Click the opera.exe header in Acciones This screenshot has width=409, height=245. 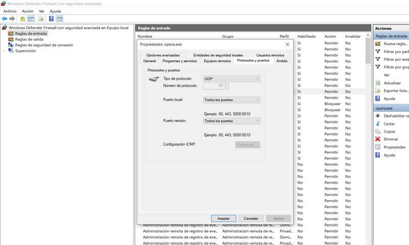click(391, 108)
